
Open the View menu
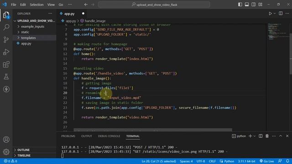(51, 5)
